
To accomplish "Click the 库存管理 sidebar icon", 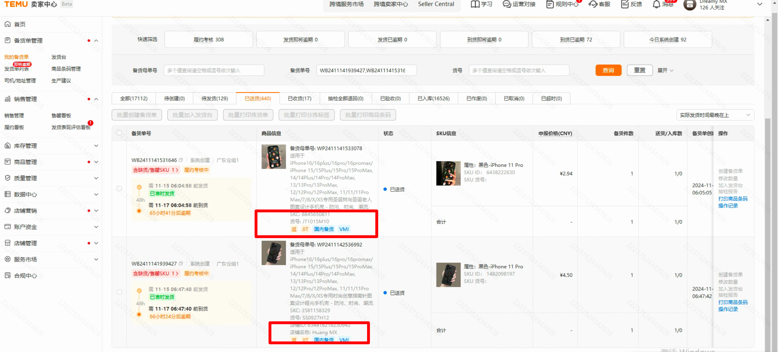I will (7, 146).
